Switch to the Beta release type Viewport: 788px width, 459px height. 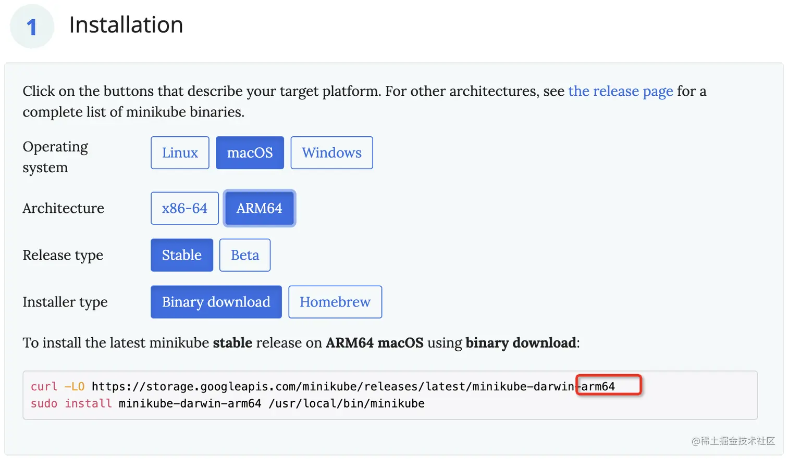click(245, 255)
